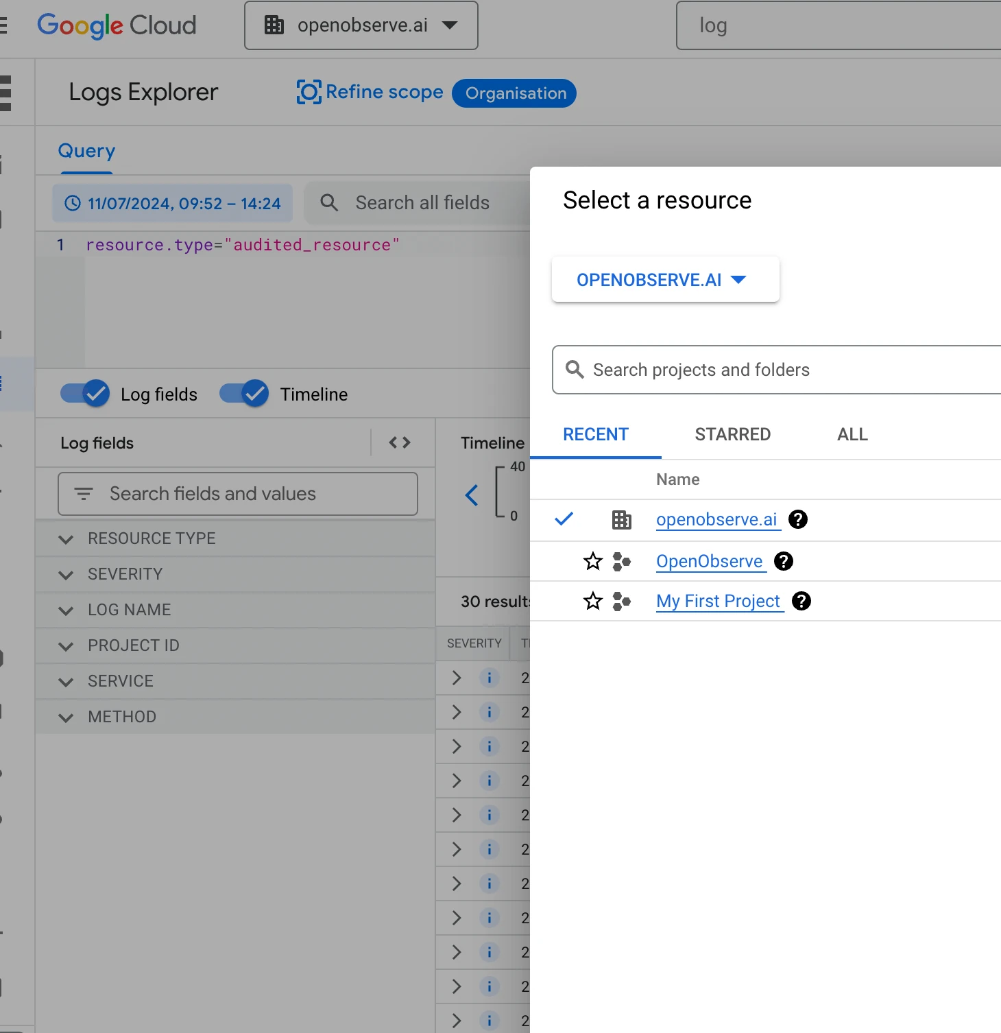
Task: Open the openobserve.ai project picker dropdown
Action: [361, 25]
